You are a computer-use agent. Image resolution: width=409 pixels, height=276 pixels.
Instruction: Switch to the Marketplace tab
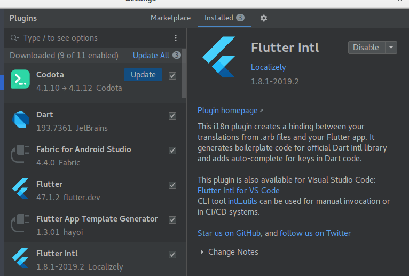[170, 18]
